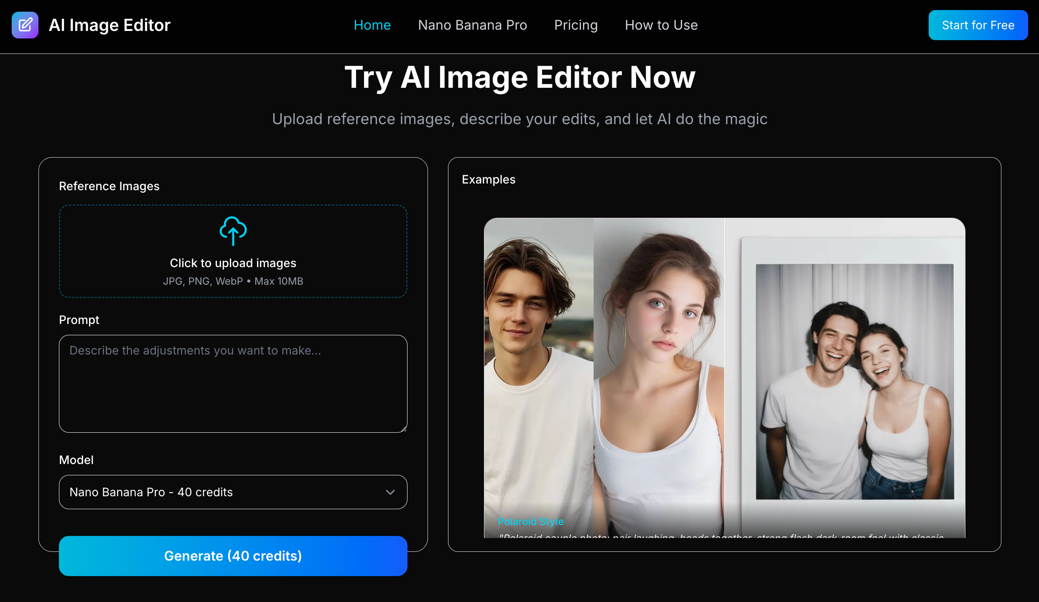The height and width of the screenshot is (602, 1039).
Task: Click the prompt textarea resize handle
Action: click(404, 429)
